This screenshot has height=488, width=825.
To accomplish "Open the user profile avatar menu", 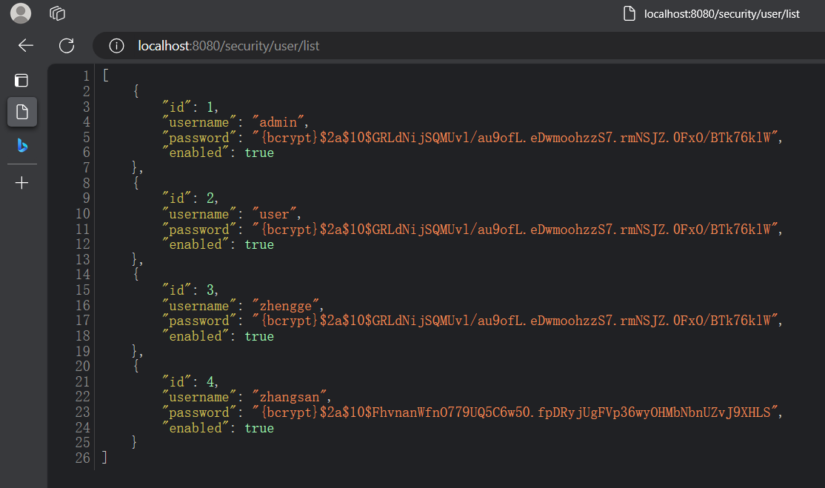I will (x=21, y=13).
